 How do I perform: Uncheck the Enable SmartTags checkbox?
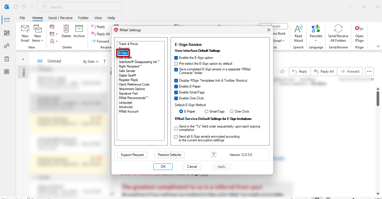point(176,92)
